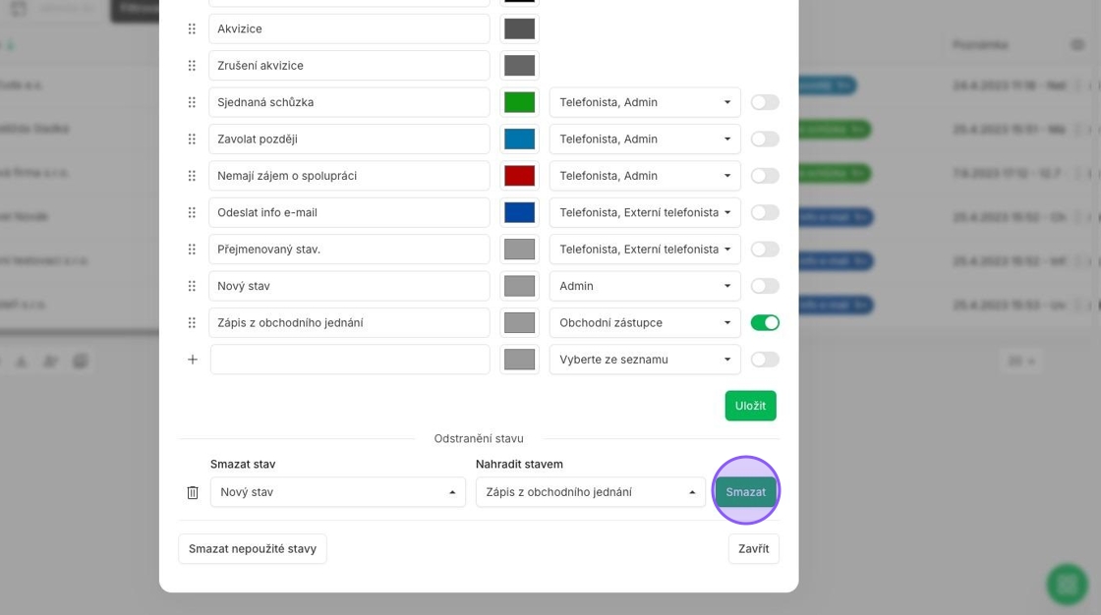The width and height of the screenshot is (1101, 615).
Task: Open the Nahradit stavem dropdown
Action: [x=590, y=492]
